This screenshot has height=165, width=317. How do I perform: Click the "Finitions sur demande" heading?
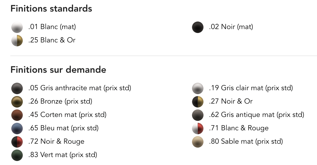click(x=58, y=70)
